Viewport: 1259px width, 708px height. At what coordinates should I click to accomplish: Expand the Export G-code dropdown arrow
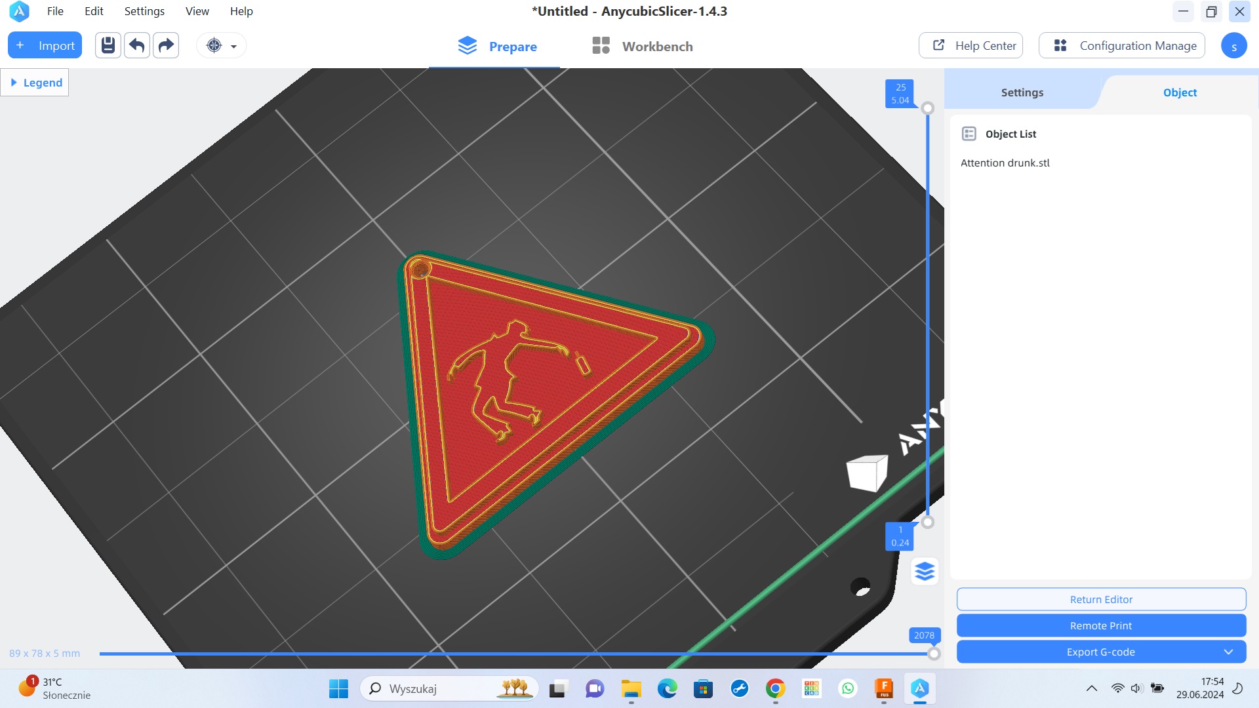point(1228,652)
